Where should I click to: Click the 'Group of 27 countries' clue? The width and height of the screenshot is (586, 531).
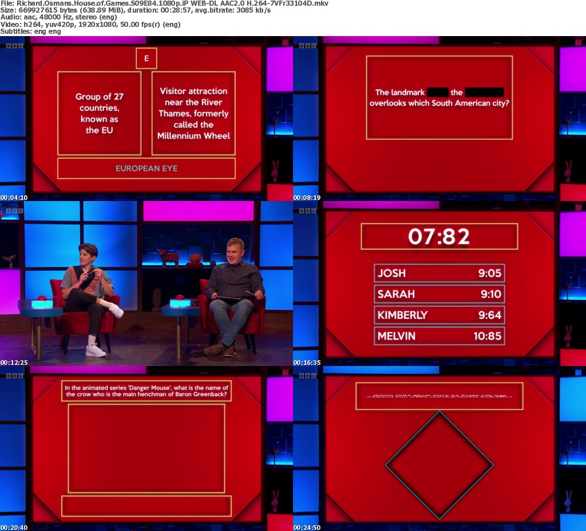tap(99, 113)
